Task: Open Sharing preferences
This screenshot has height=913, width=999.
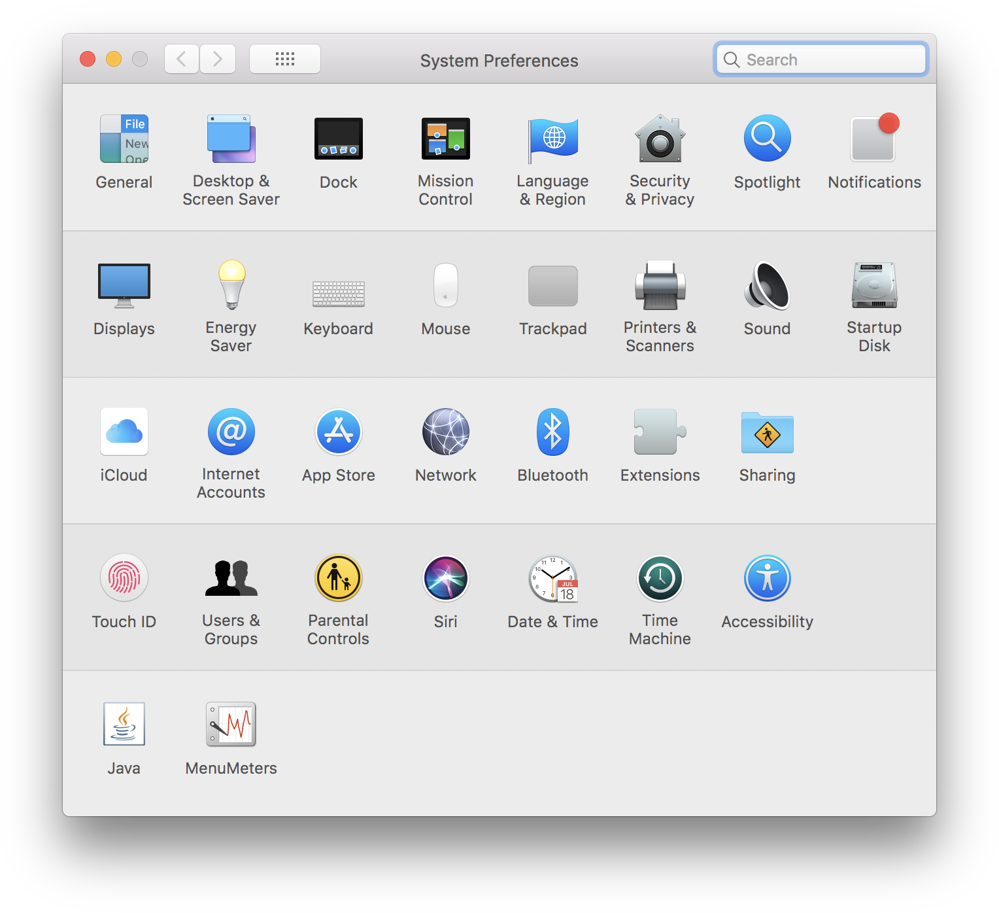Action: (x=768, y=432)
